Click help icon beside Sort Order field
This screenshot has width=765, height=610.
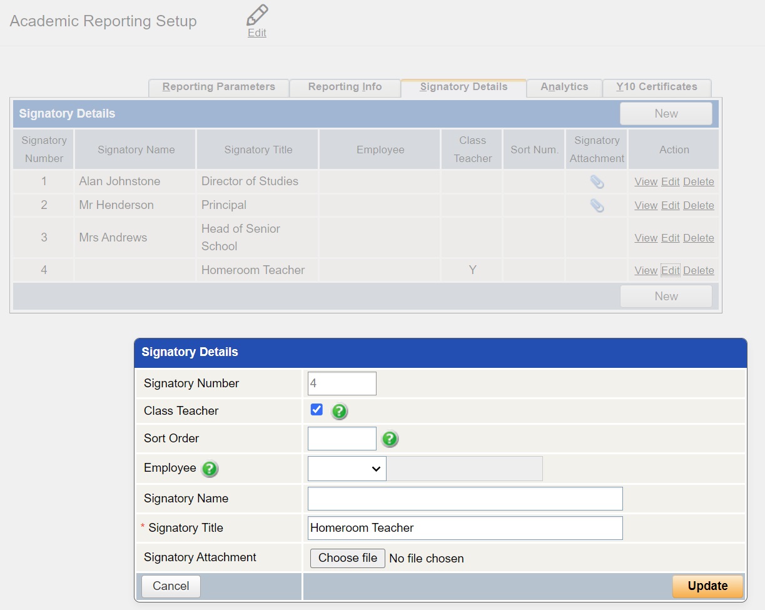pyautogui.click(x=390, y=439)
